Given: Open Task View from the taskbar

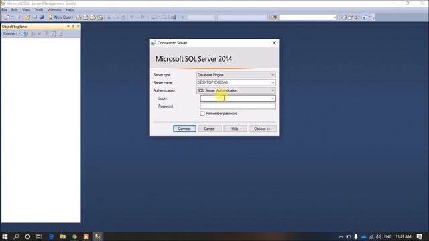Looking at the screenshot, I should click(x=39, y=236).
